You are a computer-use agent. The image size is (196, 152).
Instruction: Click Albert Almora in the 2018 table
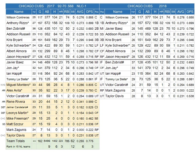(x=115, y=51)
